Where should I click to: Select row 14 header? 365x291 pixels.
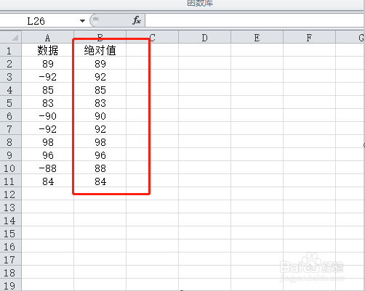11,220
